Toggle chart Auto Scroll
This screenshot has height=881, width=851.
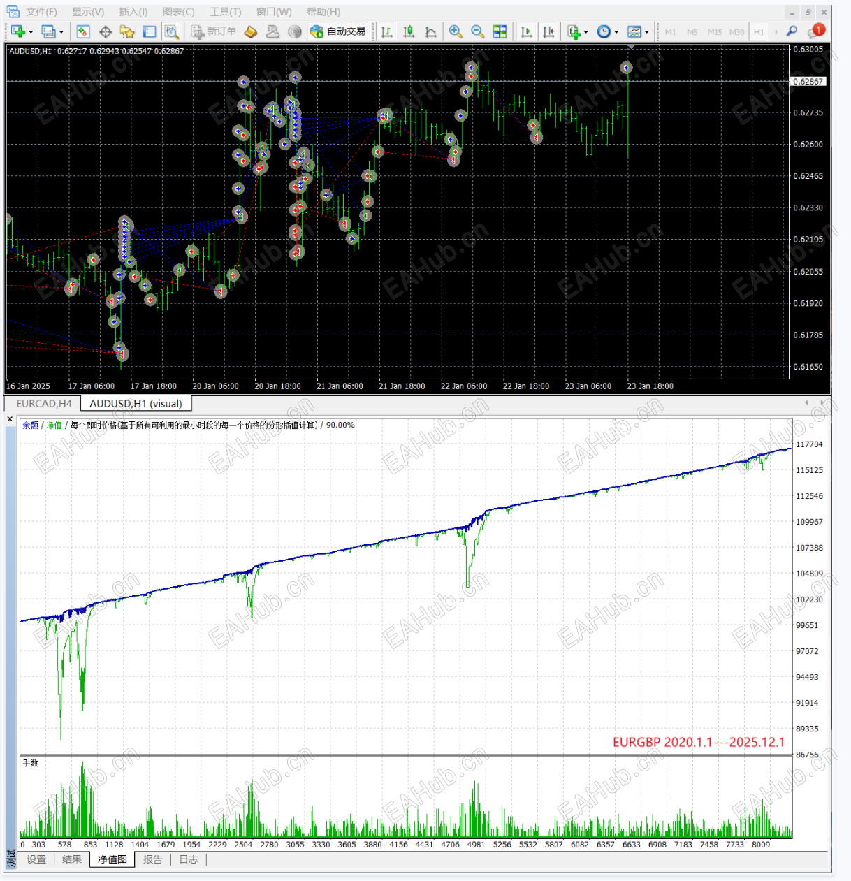(527, 31)
